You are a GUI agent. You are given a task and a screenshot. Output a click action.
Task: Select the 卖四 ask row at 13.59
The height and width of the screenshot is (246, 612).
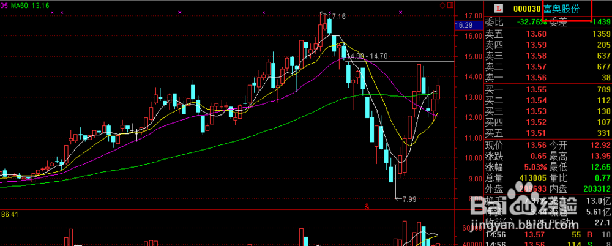point(548,45)
